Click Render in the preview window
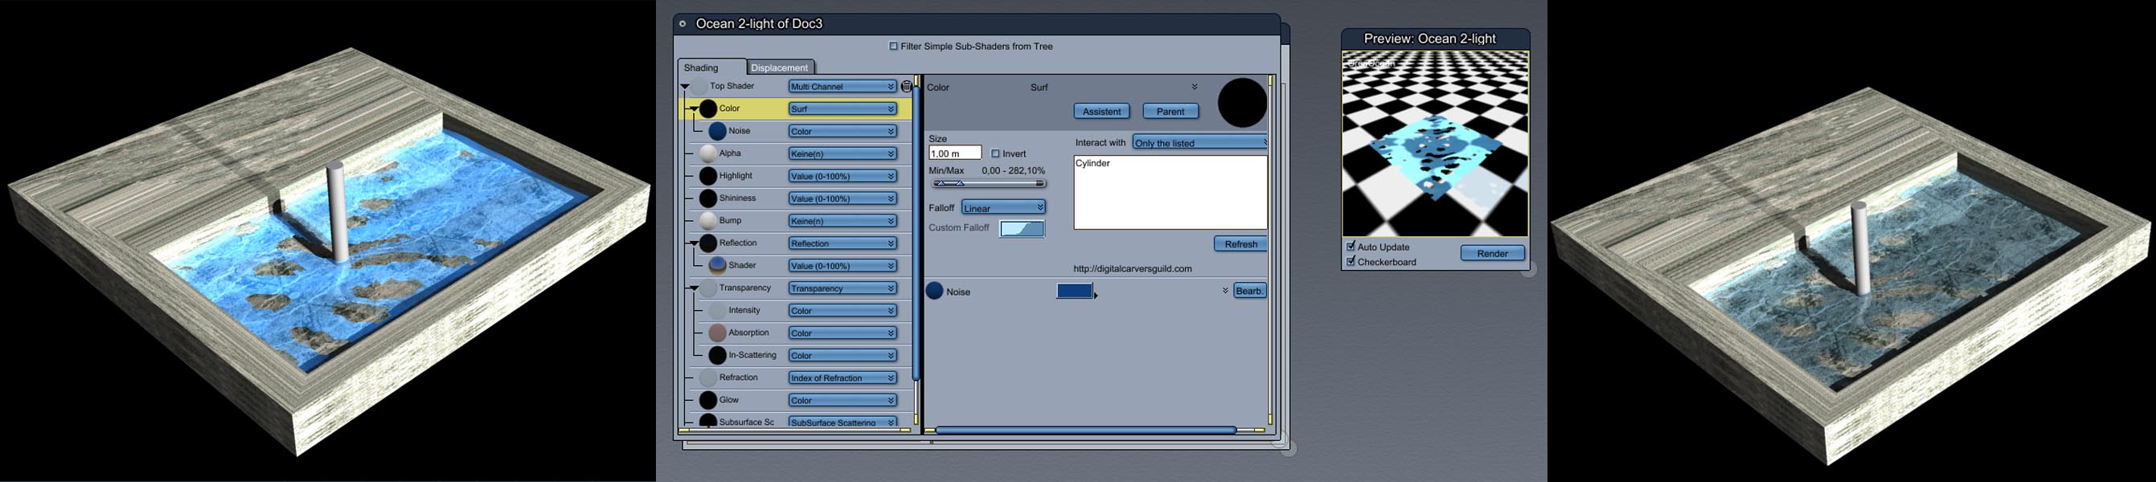The height and width of the screenshot is (482, 2156). coord(1492,254)
